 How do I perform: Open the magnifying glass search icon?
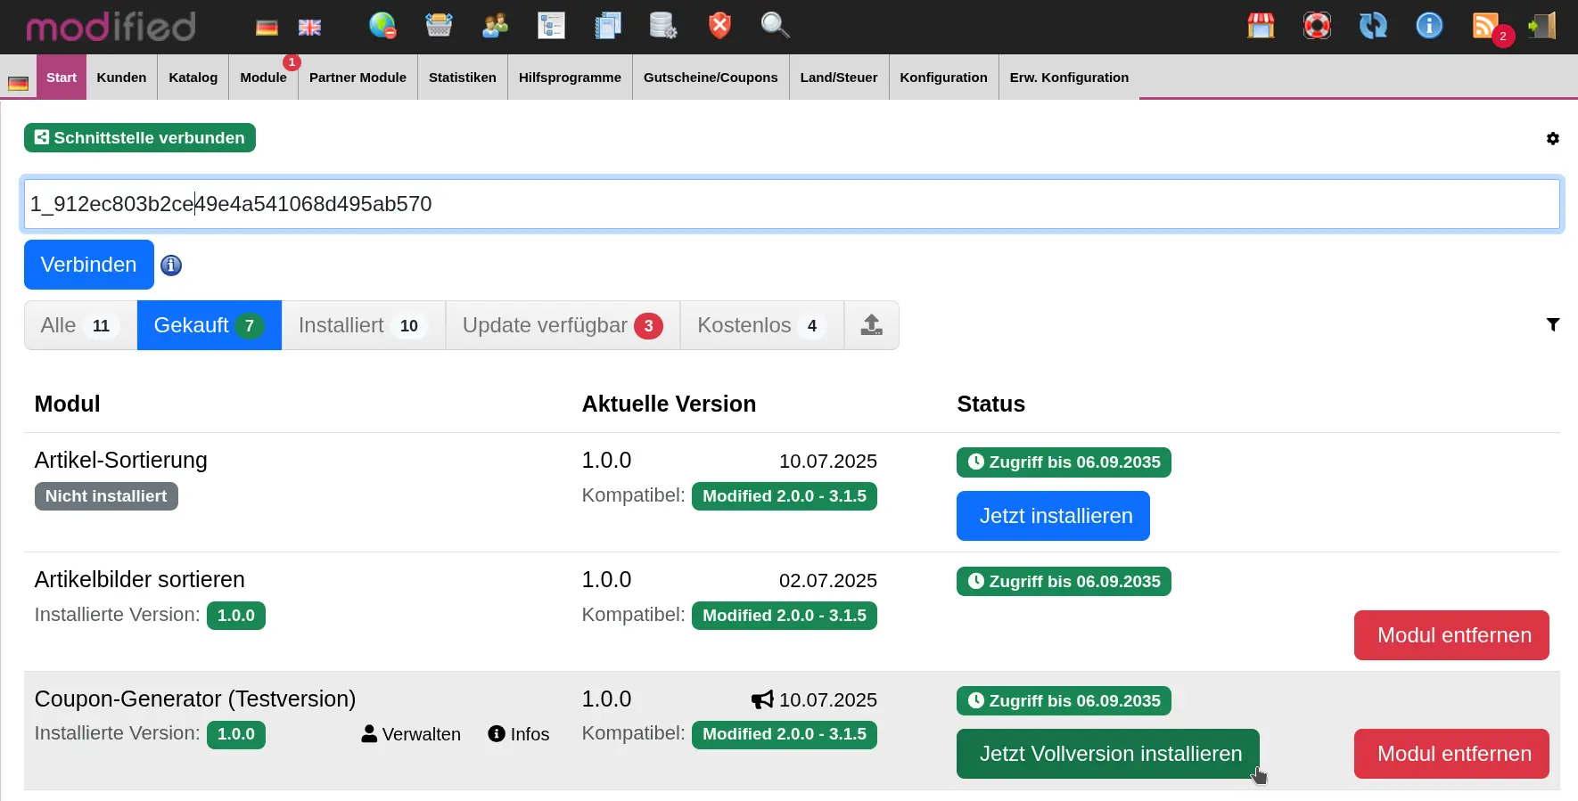click(775, 26)
